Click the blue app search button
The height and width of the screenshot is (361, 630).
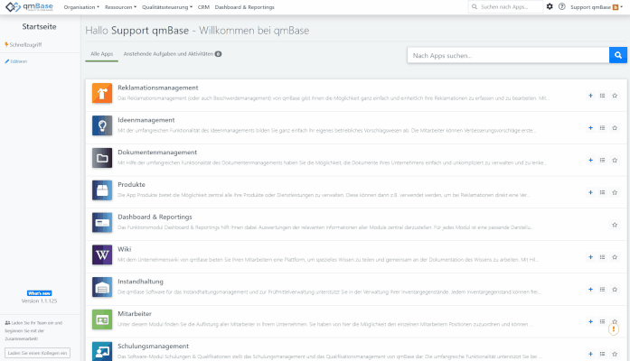(618, 55)
